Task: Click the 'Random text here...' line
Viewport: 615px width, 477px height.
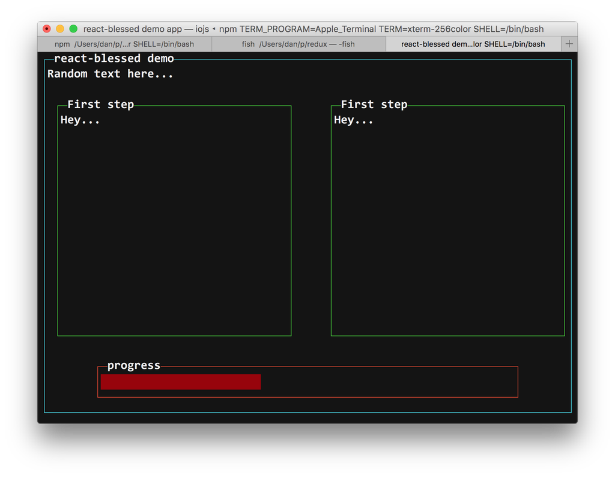Action: click(110, 74)
